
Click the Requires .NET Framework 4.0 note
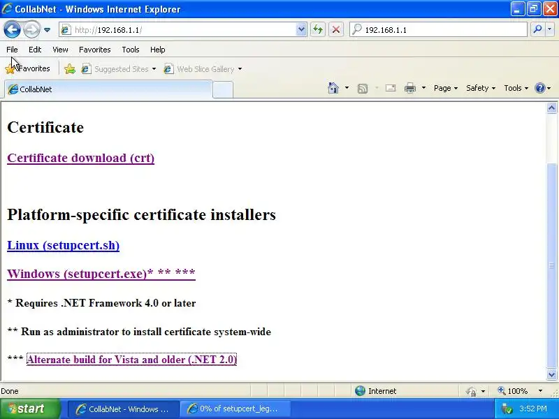pyautogui.click(x=101, y=303)
